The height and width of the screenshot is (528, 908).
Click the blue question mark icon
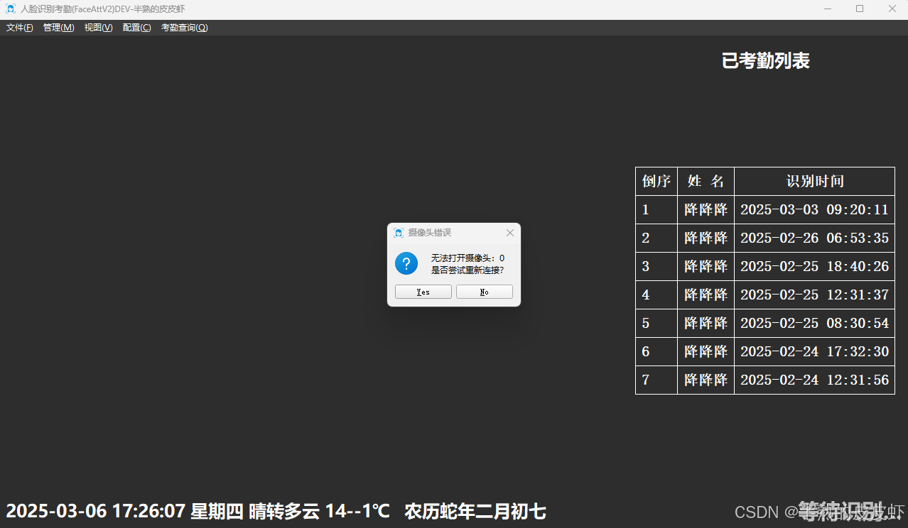point(406,263)
